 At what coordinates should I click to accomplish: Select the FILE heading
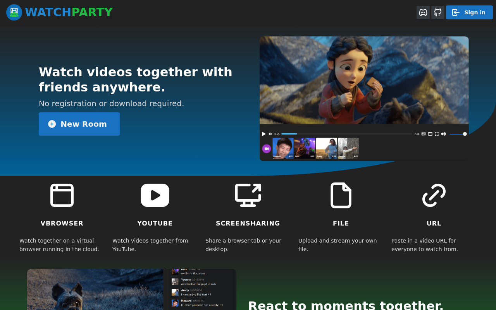click(341, 224)
